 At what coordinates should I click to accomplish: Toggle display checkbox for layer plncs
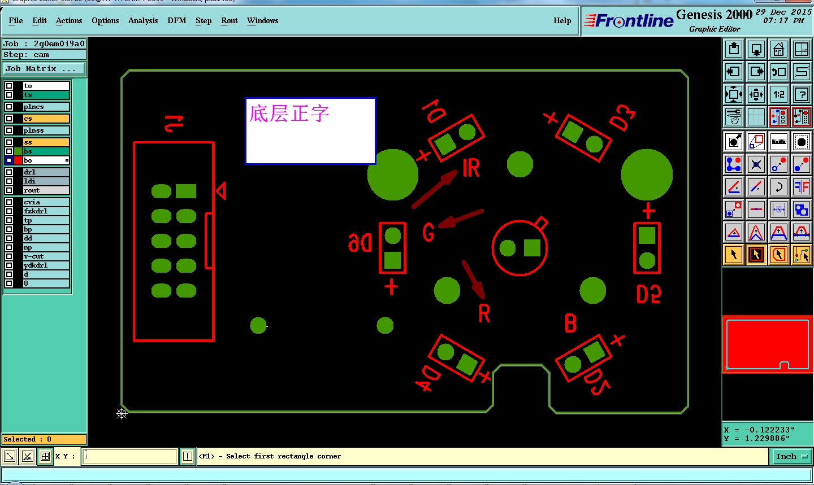[9, 107]
